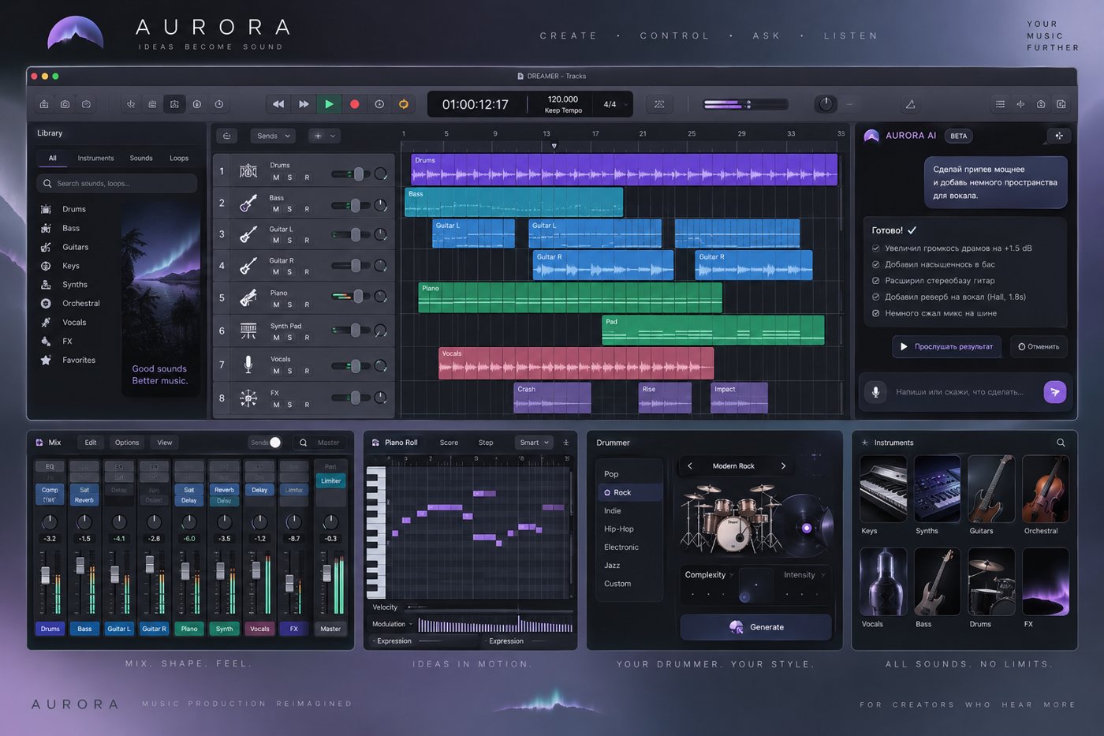Send the Aurora AI message with purple arrow
Image resolution: width=1104 pixels, height=736 pixels.
pos(1054,391)
